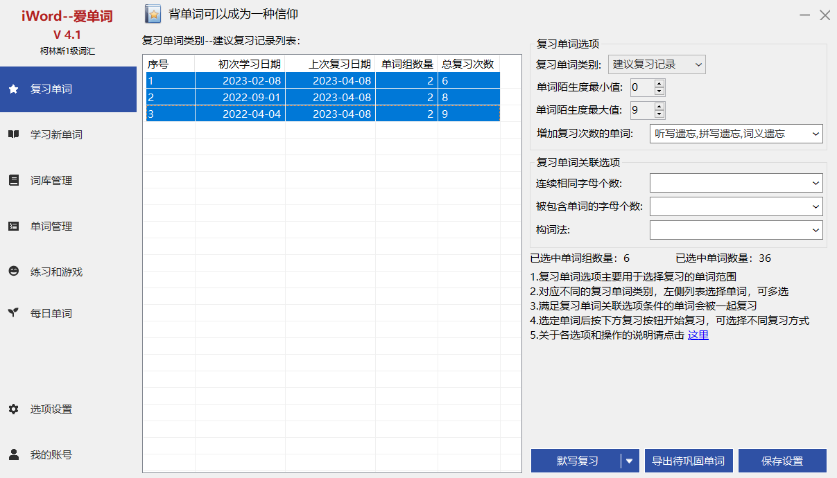Decrease the 单词陌生度最大值 spinner value
Image resolution: width=837 pixels, height=478 pixels.
(x=659, y=114)
